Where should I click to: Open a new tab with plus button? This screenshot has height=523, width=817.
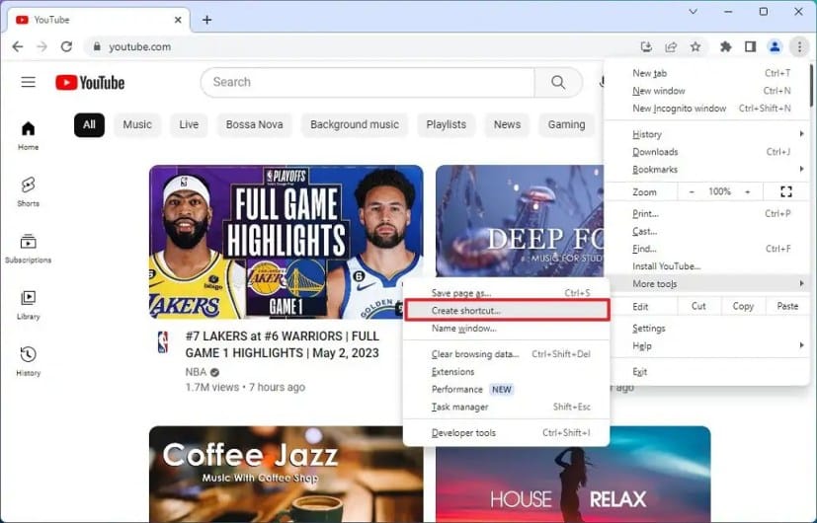206,20
